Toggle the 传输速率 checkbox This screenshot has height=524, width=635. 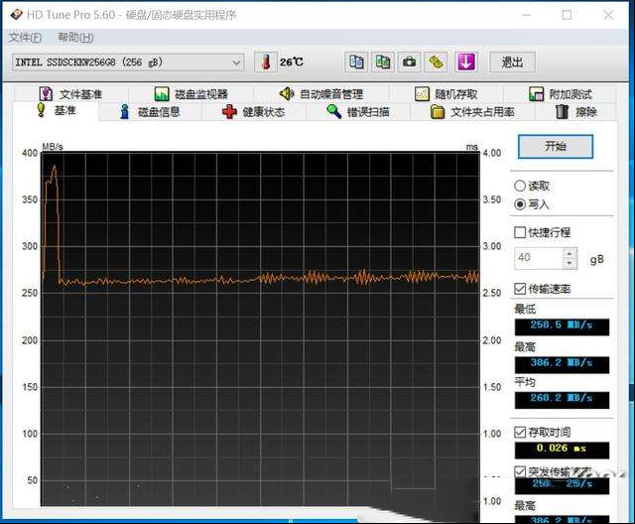point(520,289)
